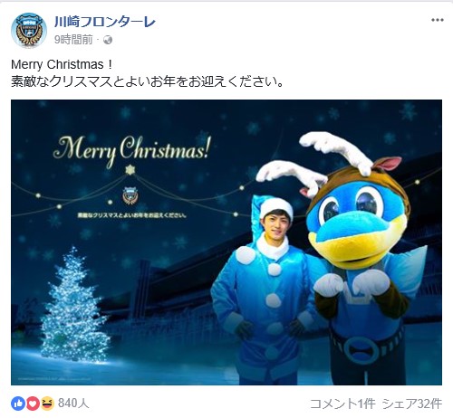Click the Merry Christmas! post caption
Image resolution: width=453 pixels, height=418 pixels.
point(62,64)
